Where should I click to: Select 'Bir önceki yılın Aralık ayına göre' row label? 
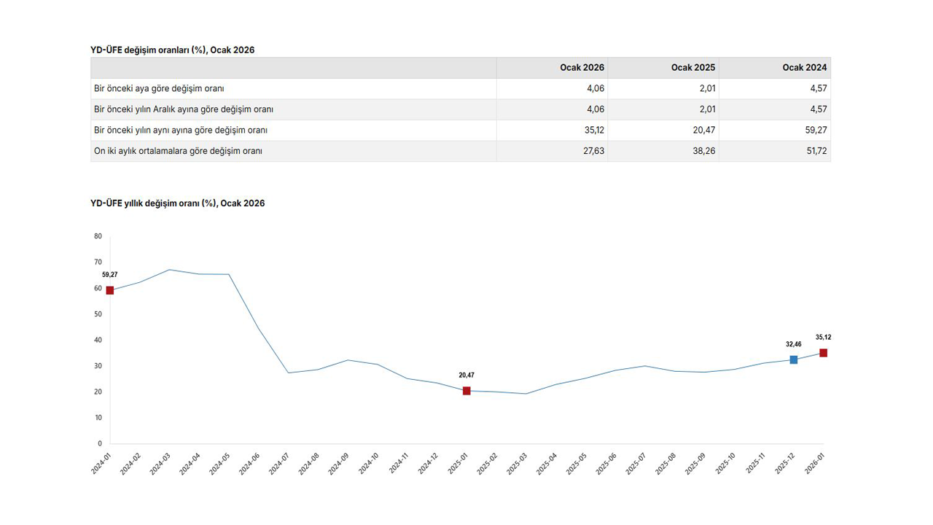(184, 109)
